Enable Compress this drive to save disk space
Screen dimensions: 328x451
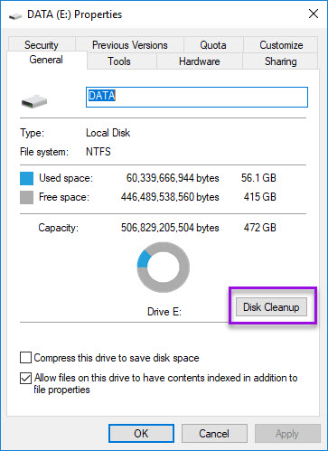(x=25, y=358)
